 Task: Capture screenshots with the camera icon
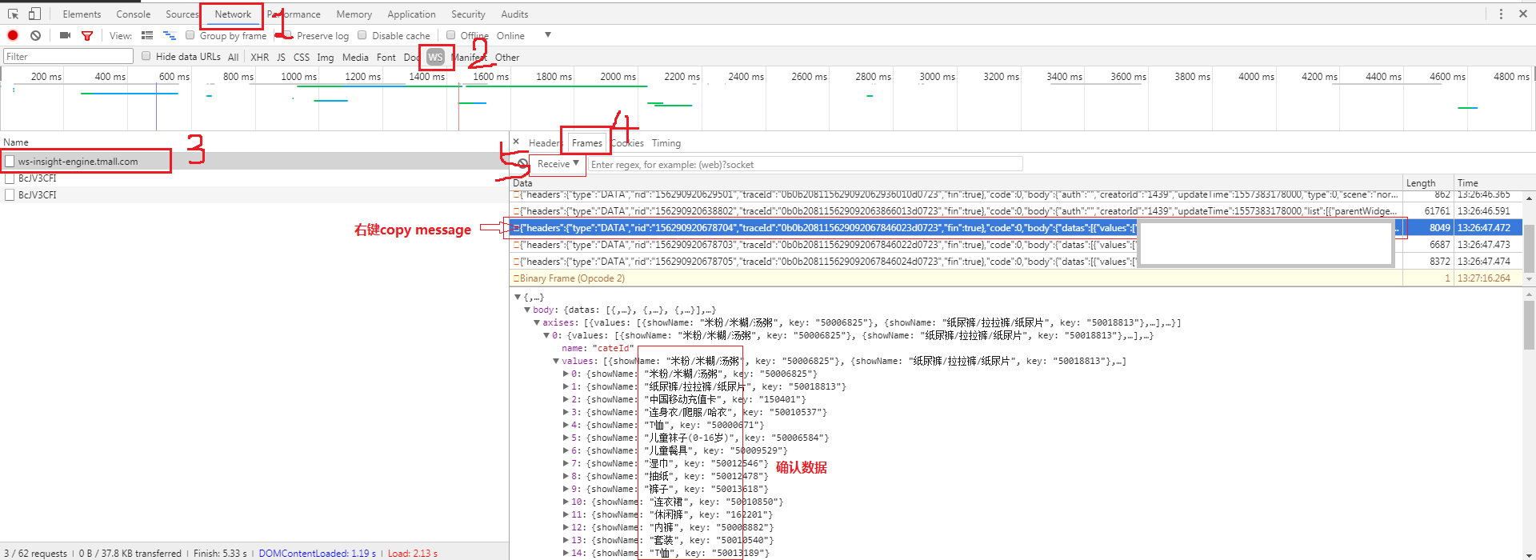click(65, 35)
